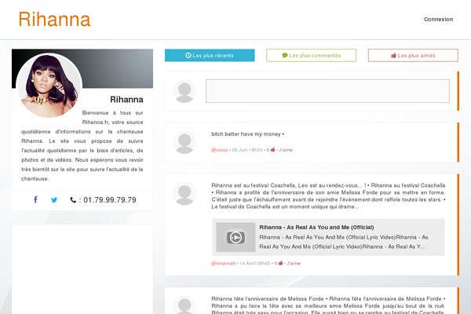Play the As Real As You and Me video thumbnail
471x314 pixels.
pyautogui.click(x=235, y=237)
